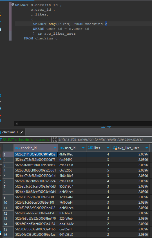Select cell 5f2bcc0d8cf86b0009520dd1

(36, 170)
